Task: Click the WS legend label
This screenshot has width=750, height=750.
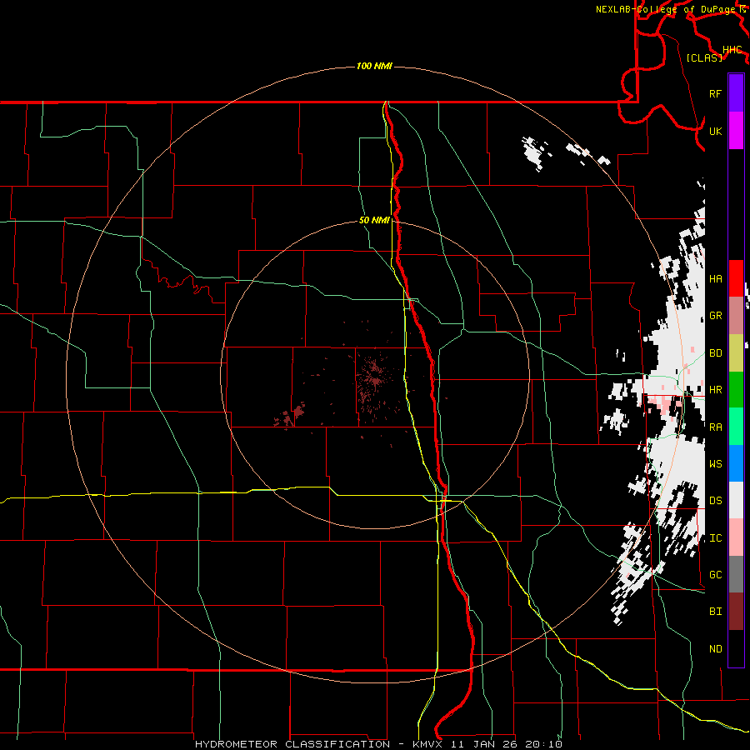Action: (x=716, y=463)
